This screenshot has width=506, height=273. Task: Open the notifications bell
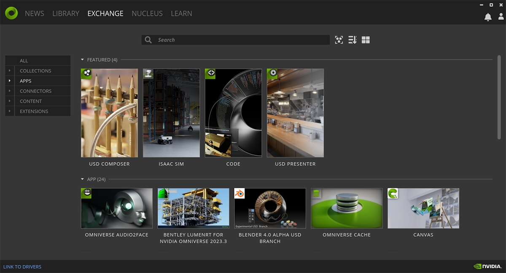click(488, 17)
